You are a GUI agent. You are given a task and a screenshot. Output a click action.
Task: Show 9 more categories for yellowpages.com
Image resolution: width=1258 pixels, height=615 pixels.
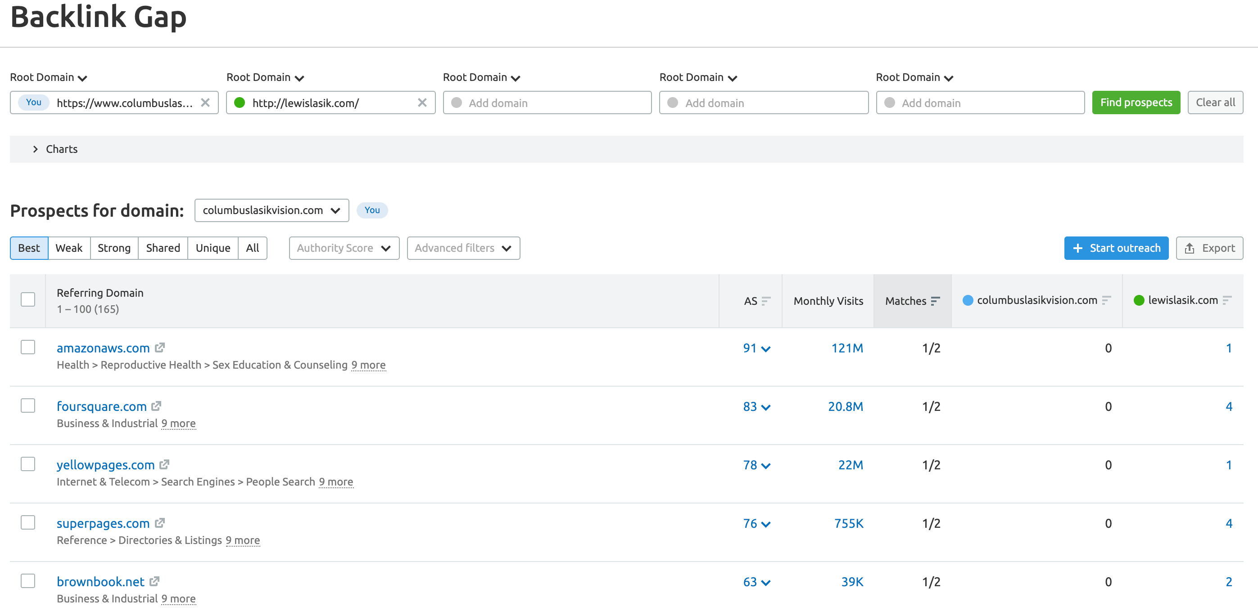point(336,482)
